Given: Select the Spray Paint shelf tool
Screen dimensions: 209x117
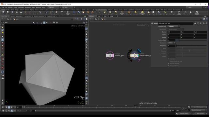Looking at the screenshot, I should point(56,13).
